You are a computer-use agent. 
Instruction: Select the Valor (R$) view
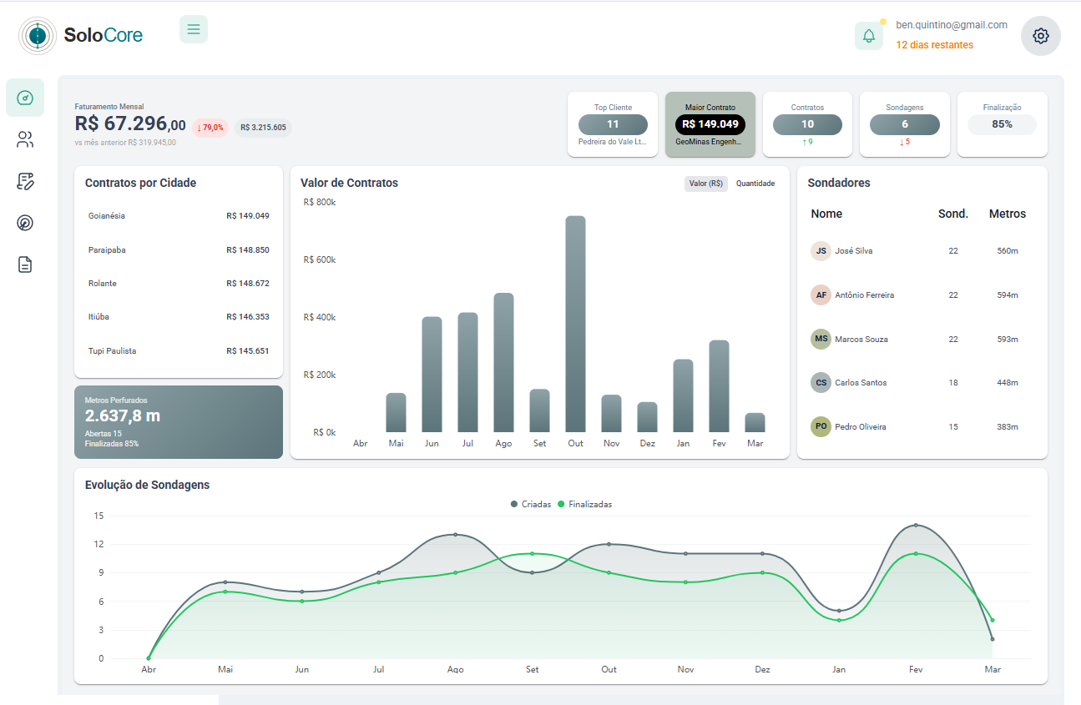[705, 182]
